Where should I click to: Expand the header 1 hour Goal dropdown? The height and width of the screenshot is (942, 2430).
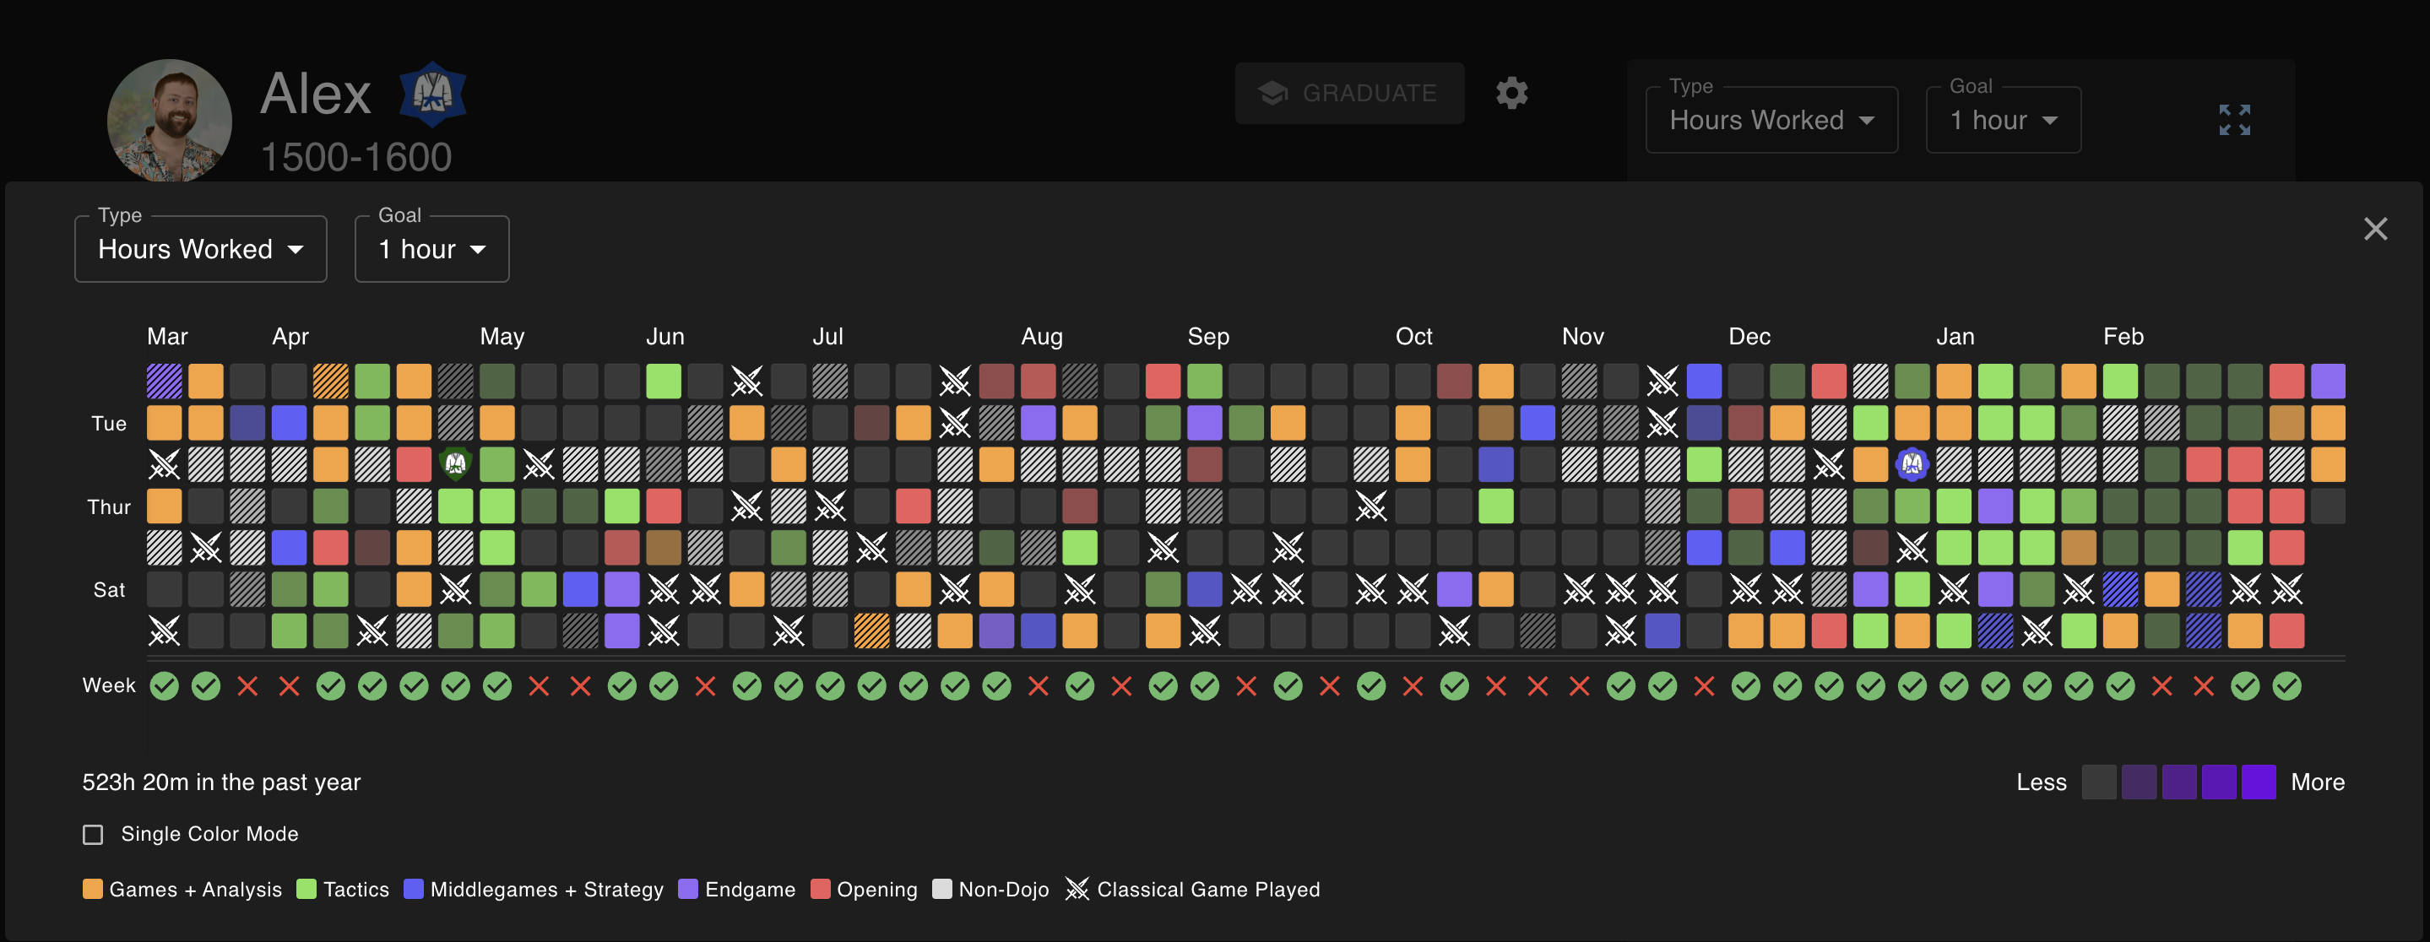click(x=2003, y=120)
